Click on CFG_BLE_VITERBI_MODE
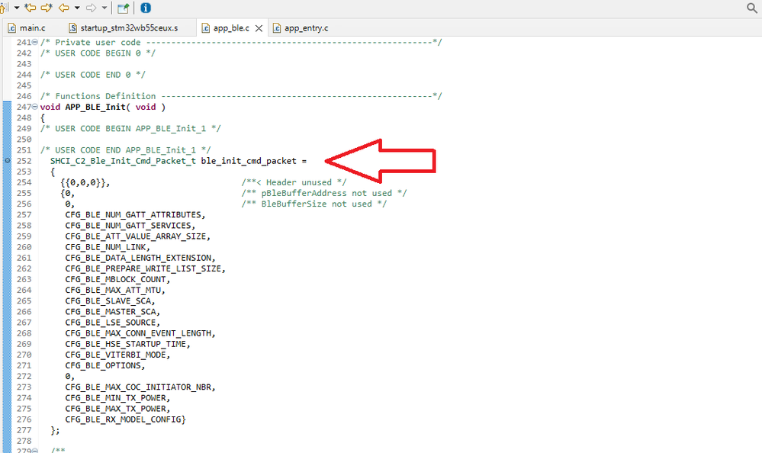 (x=116, y=355)
